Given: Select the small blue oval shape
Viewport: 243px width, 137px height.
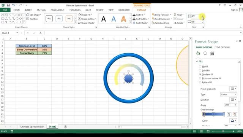Looking at the screenshot, I should (x=128, y=79).
